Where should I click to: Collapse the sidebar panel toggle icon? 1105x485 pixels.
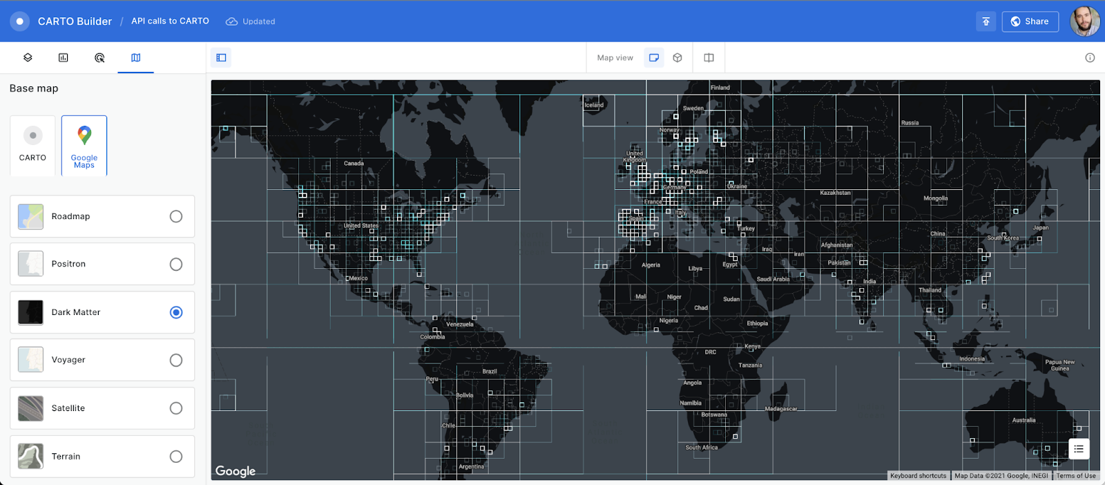(x=221, y=58)
